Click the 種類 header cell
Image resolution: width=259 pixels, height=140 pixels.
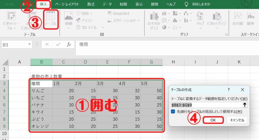(x=41, y=83)
